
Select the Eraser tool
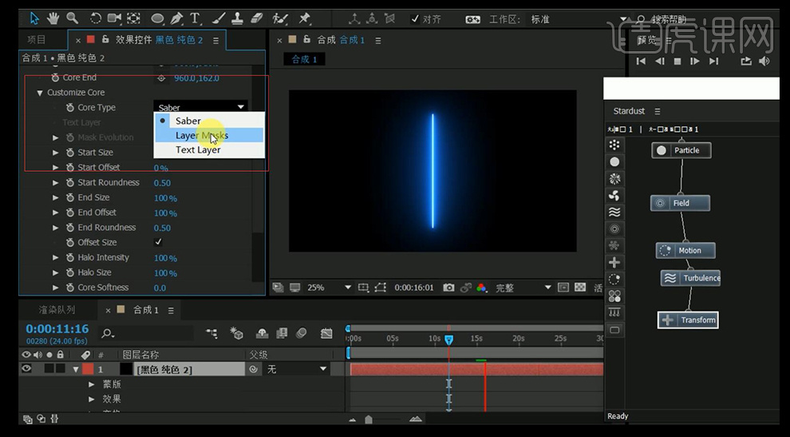click(256, 18)
